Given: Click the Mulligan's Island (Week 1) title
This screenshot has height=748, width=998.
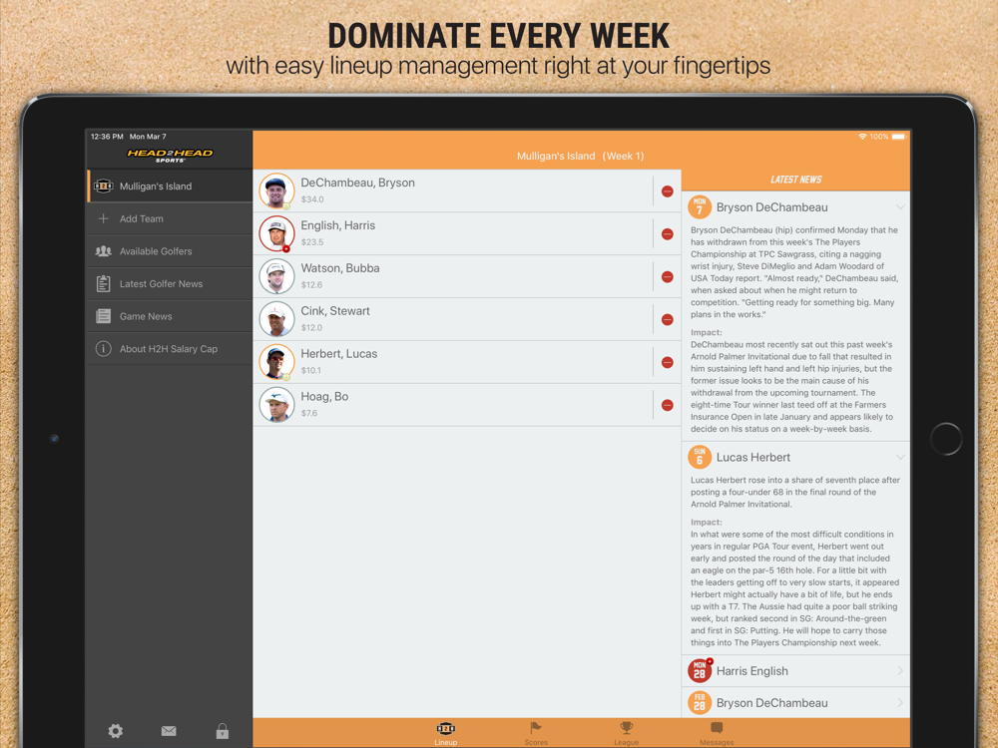Looking at the screenshot, I should click(581, 156).
